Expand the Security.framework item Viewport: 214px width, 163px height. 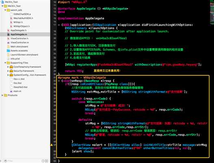coord(8,71)
